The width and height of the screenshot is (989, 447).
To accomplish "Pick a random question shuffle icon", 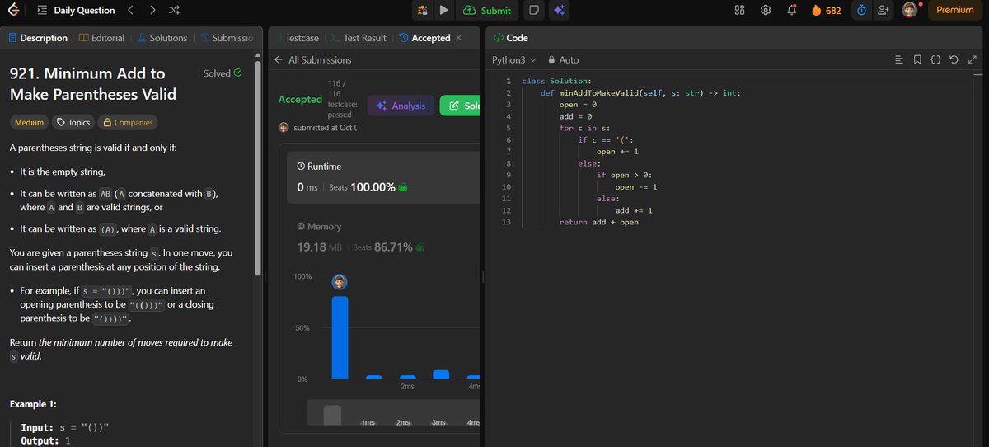I will [174, 11].
